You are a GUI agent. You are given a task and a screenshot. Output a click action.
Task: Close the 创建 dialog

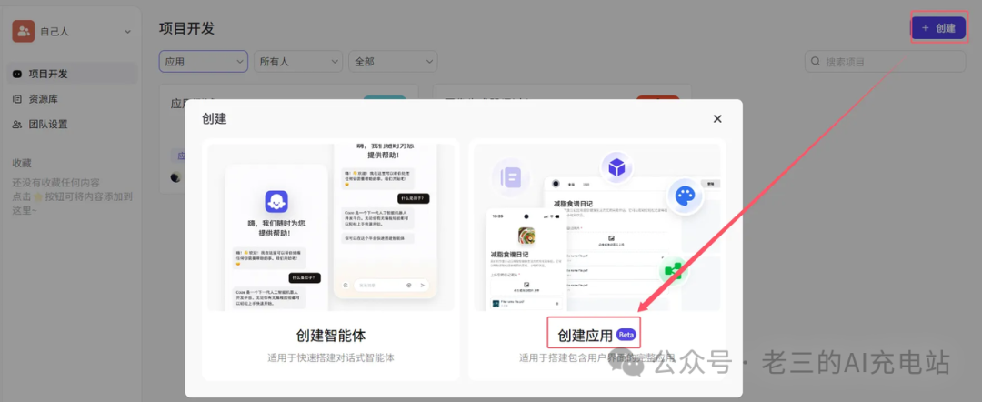pyautogui.click(x=717, y=119)
